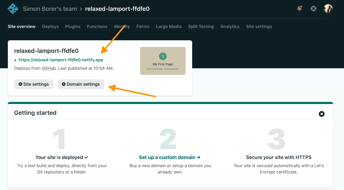
Task: Click the Netlify logo icon
Action: [13, 9]
